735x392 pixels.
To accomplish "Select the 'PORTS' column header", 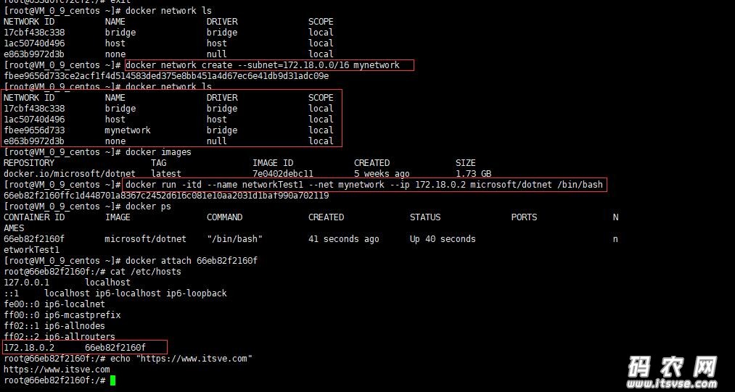I will tap(524, 217).
